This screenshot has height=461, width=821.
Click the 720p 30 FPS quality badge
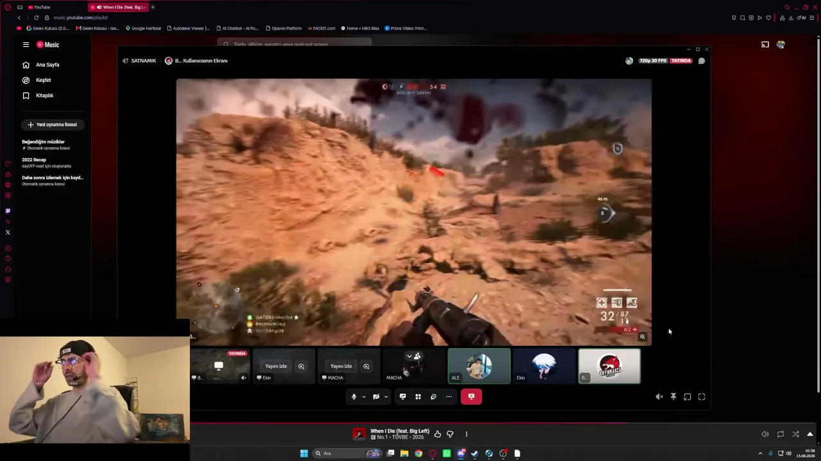[x=653, y=61]
